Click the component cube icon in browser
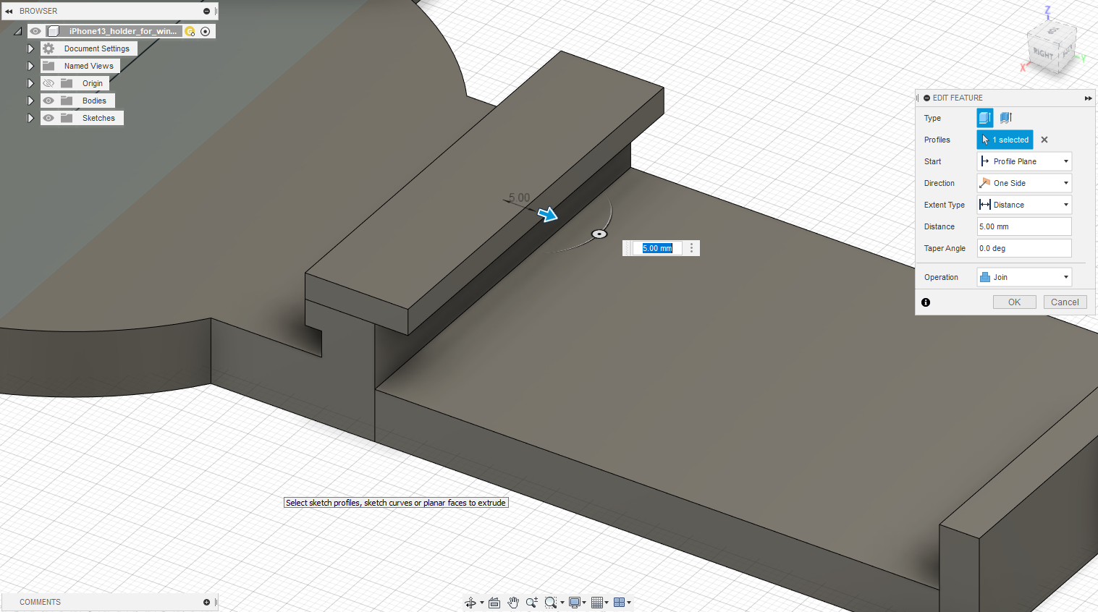1098x612 pixels. click(53, 31)
